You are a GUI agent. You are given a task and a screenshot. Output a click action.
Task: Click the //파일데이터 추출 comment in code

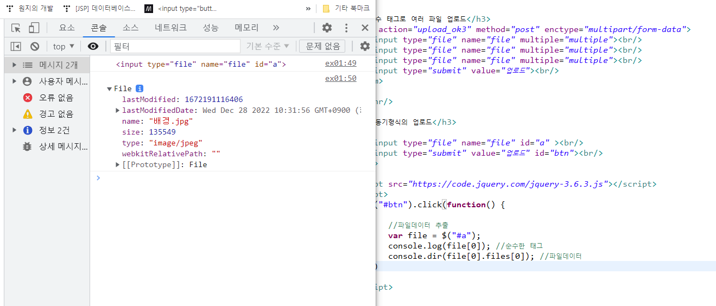pos(419,225)
